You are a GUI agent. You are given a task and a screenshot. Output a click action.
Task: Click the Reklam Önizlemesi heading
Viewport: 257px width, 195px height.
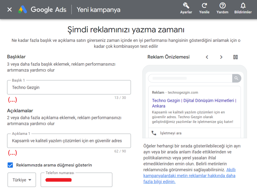pyautogui.click(x=168, y=57)
